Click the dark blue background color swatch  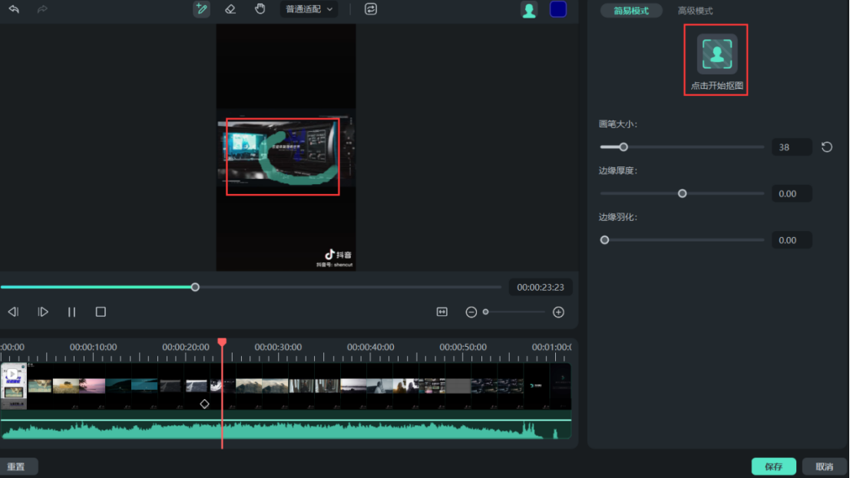tap(558, 9)
